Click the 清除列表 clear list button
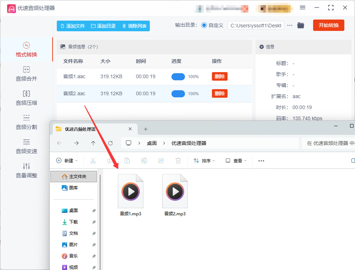The height and width of the screenshot is (270, 355). pos(134,26)
